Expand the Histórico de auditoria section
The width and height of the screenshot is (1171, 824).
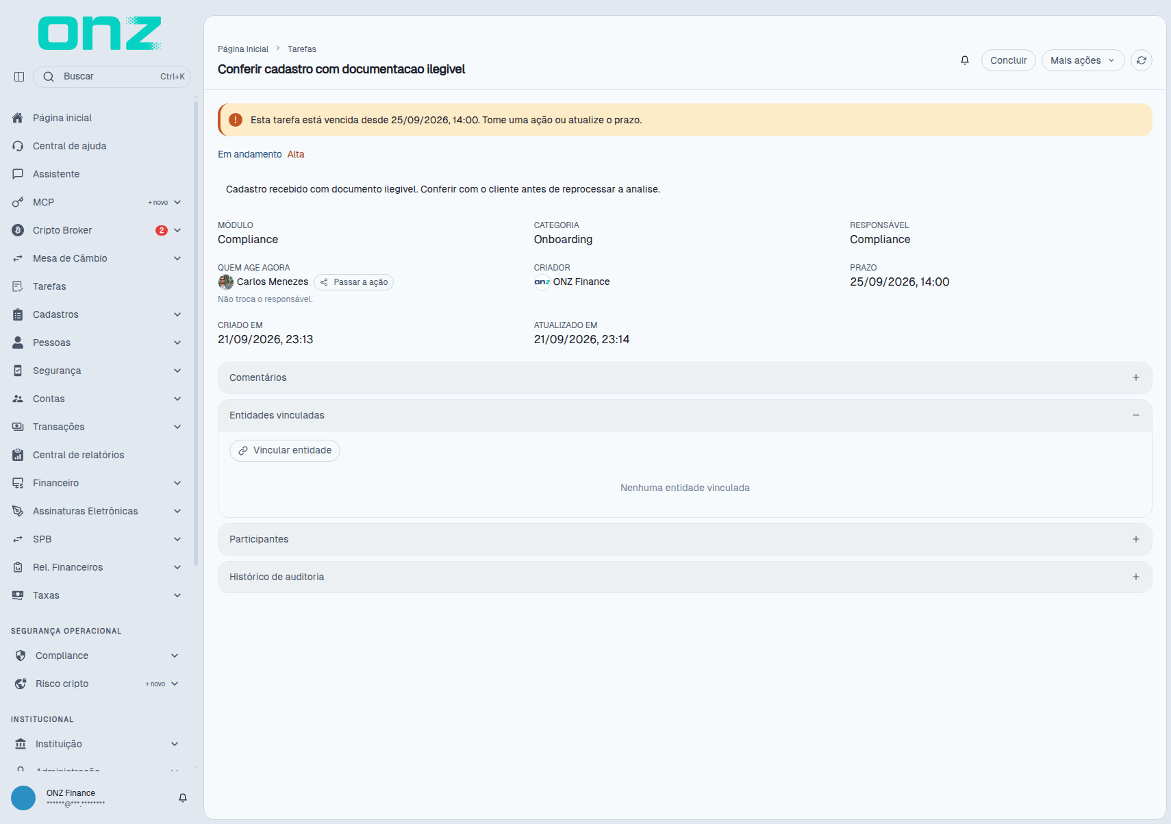click(685, 577)
